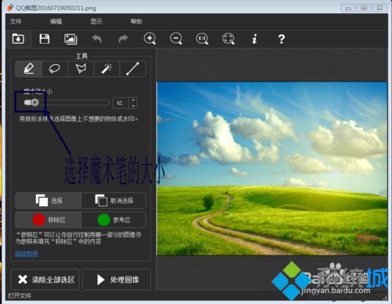Click the redo arrow icon
The height and width of the screenshot is (304, 392).
[123, 39]
